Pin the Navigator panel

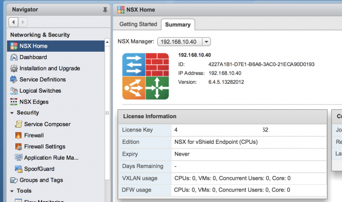tap(105, 10)
